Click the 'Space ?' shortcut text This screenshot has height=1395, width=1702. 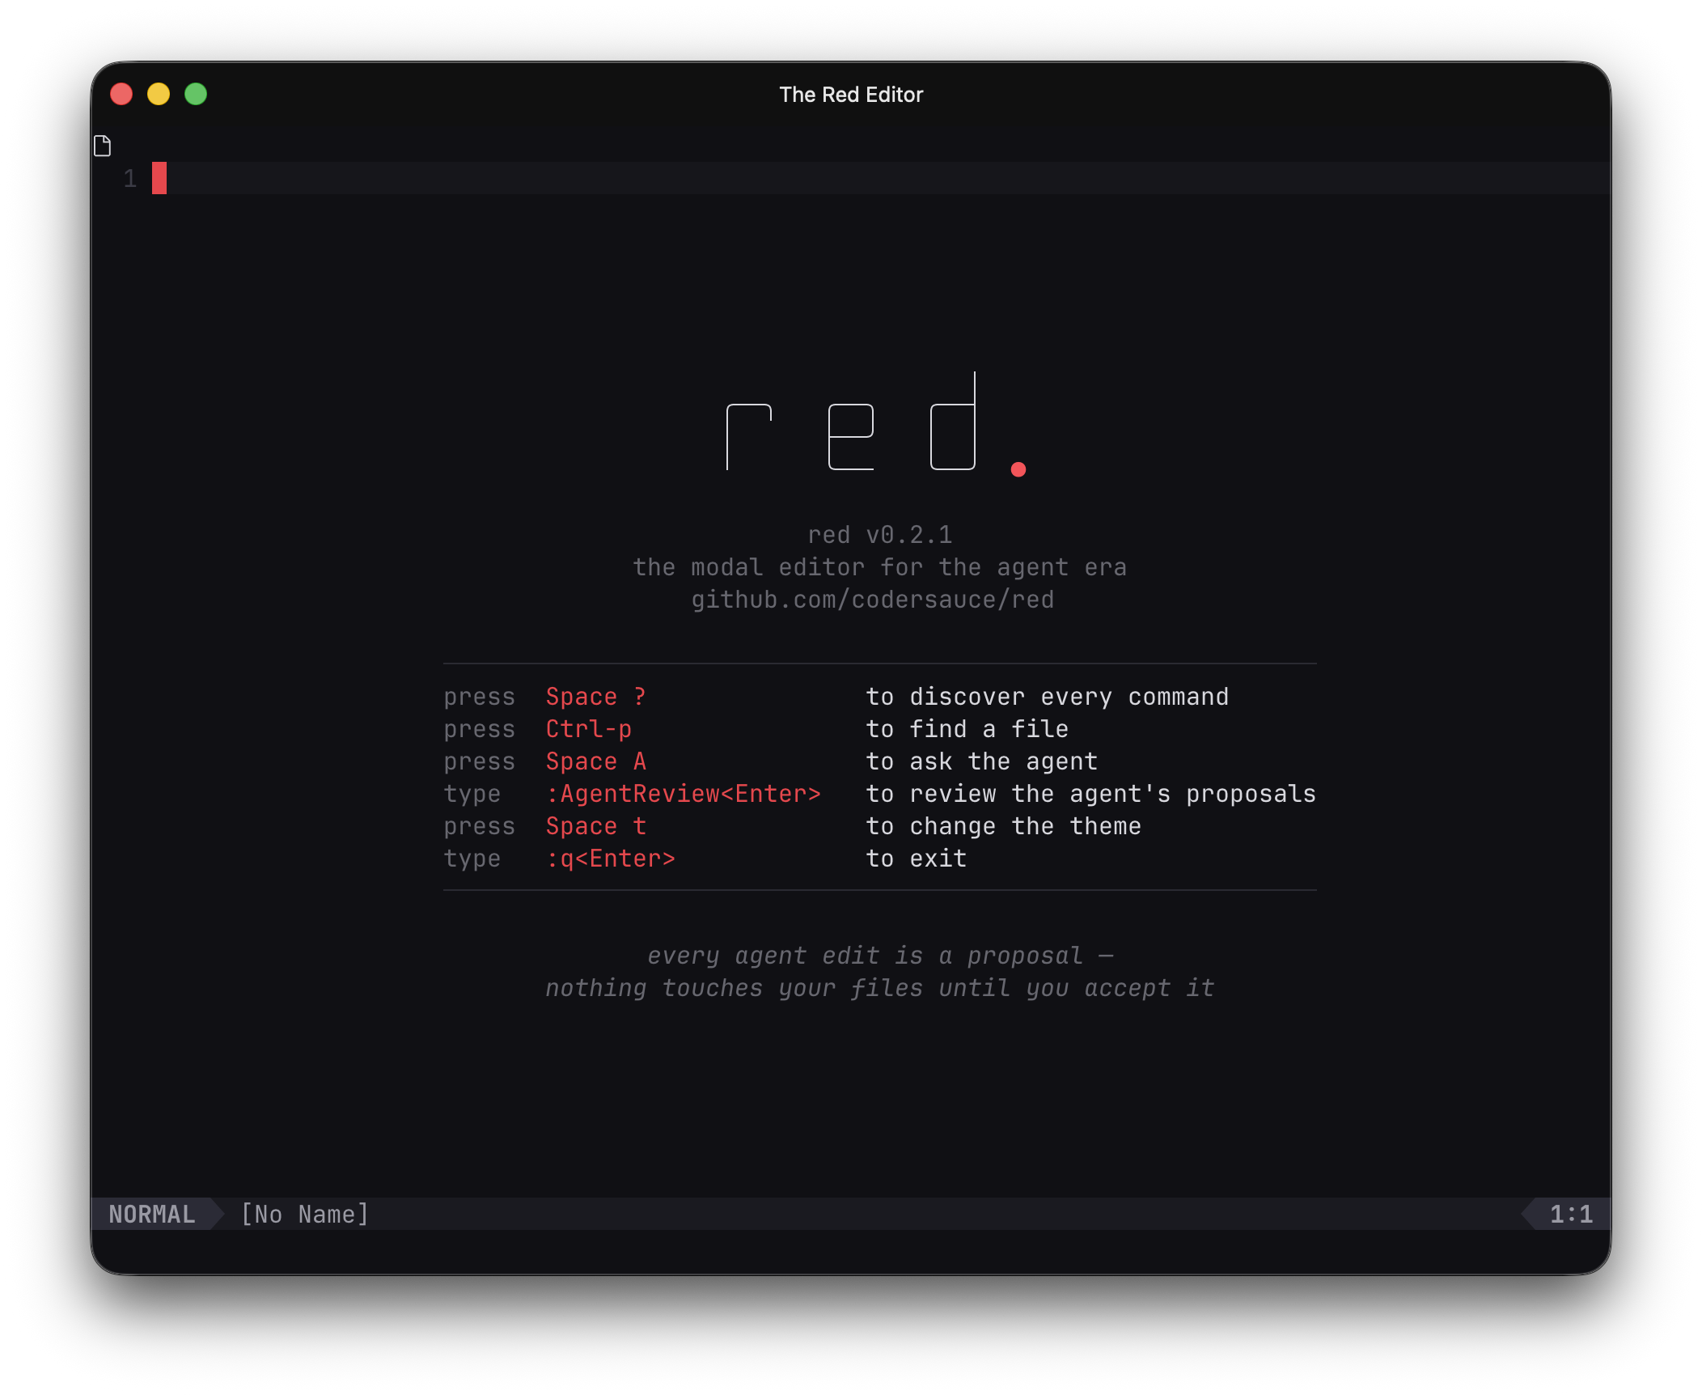pyautogui.click(x=596, y=697)
